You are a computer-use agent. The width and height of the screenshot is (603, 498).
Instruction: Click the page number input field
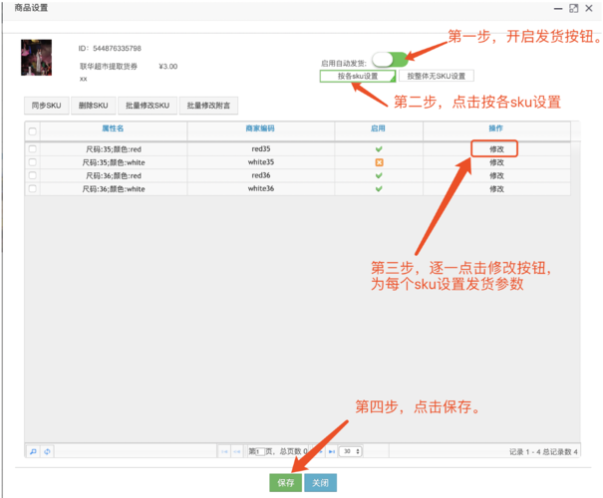(x=260, y=451)
